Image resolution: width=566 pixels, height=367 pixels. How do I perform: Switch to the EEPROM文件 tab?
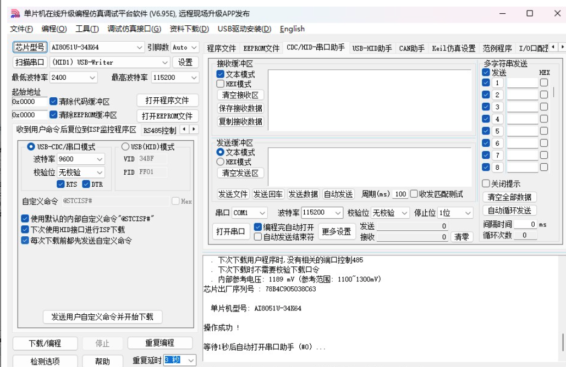coord(261,48)
